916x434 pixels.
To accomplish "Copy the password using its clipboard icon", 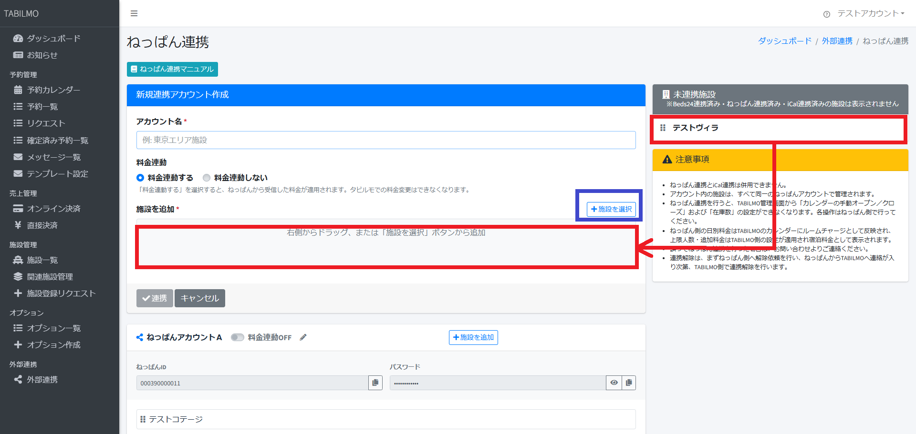I will point(629,383).
